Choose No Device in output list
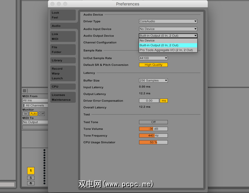The width and height of the screenshot is (249, 193). [168, 41]
